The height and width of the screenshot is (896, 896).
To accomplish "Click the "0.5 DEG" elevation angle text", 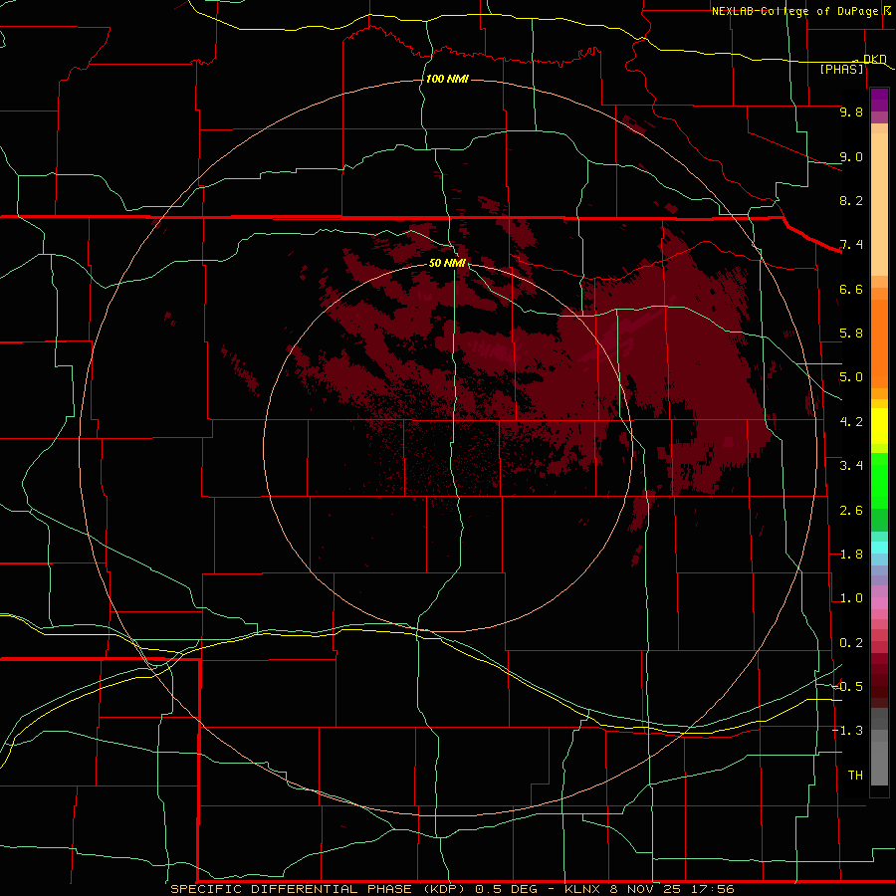I will tap(507, 889).
